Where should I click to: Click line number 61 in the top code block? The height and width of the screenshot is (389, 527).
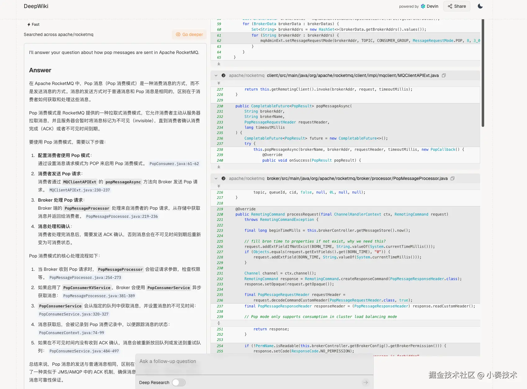click(x=219, y=35)
